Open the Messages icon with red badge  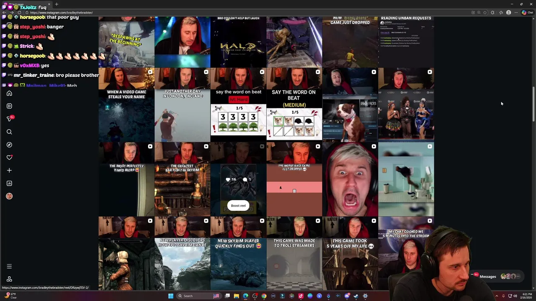pos(10,119)
